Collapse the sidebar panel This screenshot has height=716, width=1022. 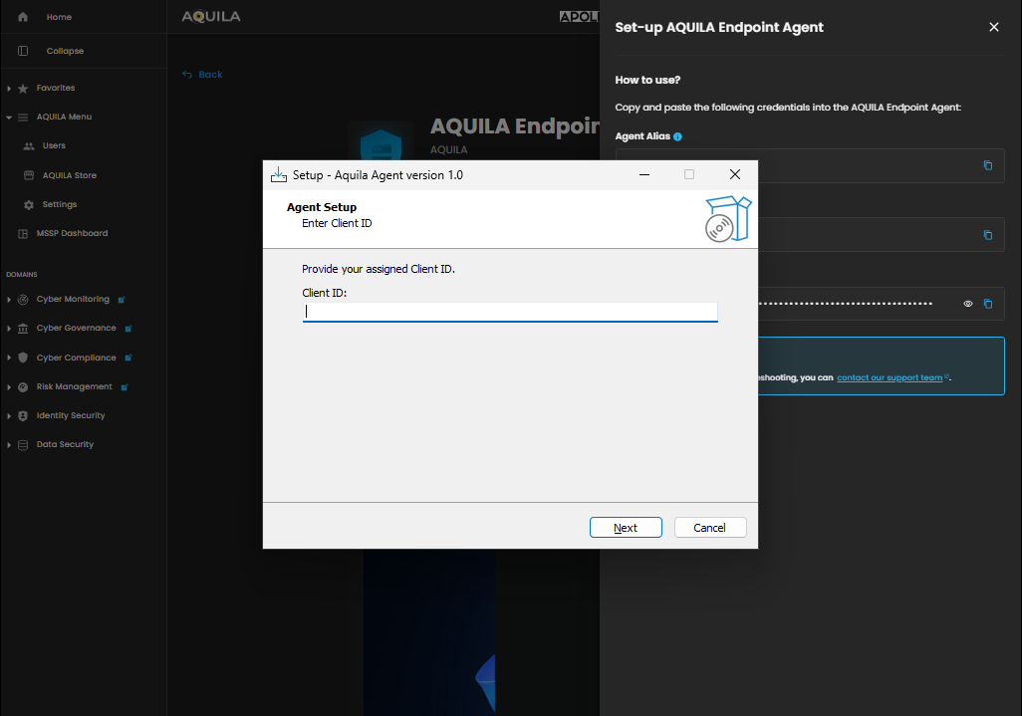[64, 51]
